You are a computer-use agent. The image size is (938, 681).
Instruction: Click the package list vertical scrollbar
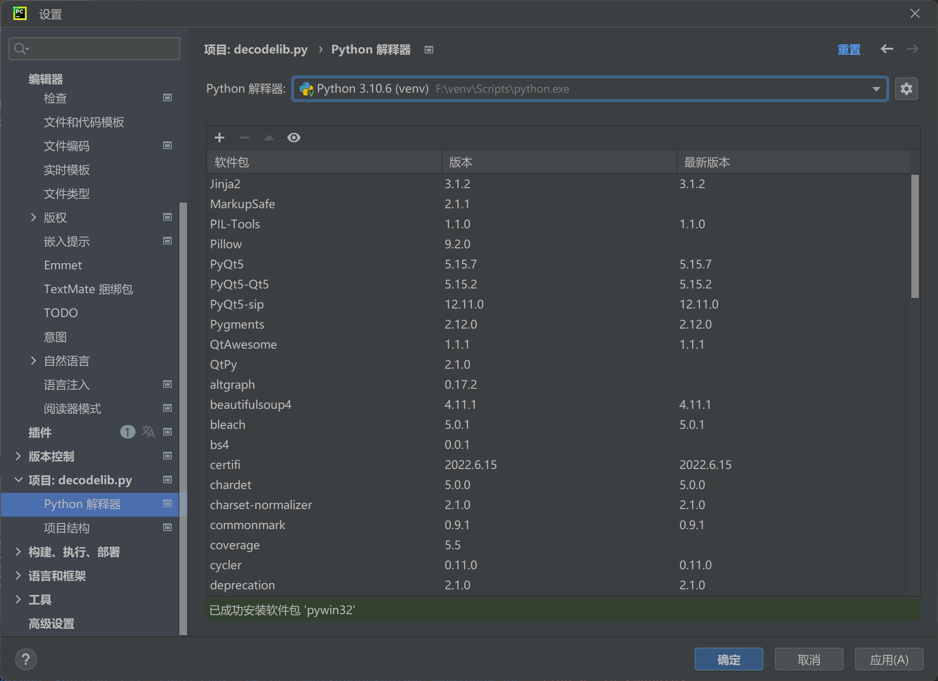click(915, 236)
